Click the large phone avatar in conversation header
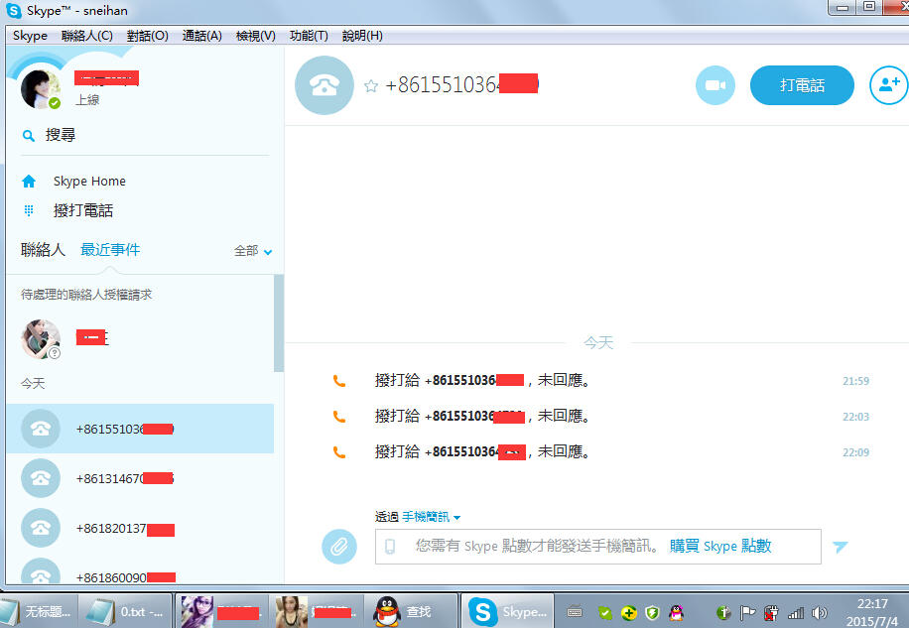 325,85
